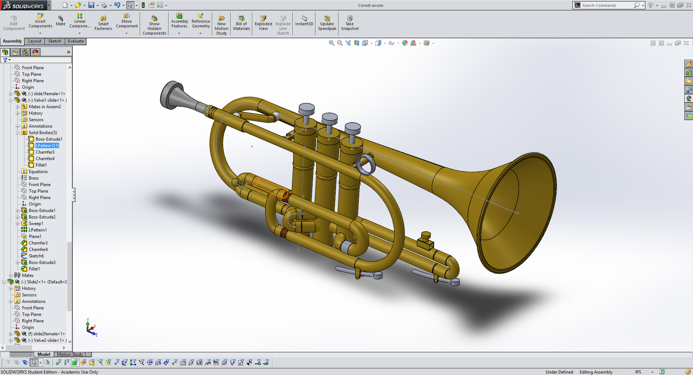Click the Edit Appearance color ball in view toolbar
The height and width of the screenshot is (375, 693).
(x=405, y=43)
